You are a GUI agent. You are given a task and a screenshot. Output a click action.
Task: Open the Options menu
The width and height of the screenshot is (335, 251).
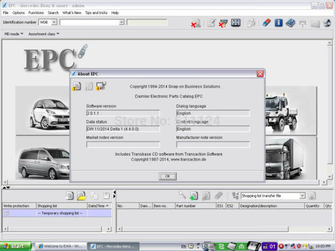click(18, 13)
